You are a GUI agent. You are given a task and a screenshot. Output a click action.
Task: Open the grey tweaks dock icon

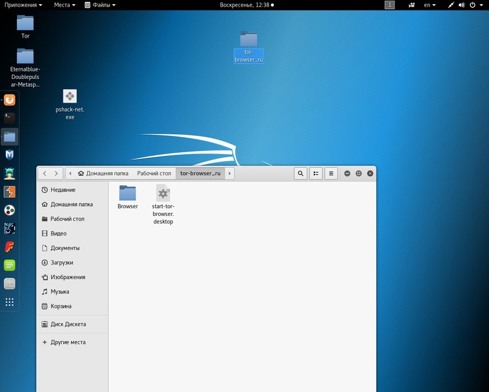pyautogui.click(x=10, y=283)
